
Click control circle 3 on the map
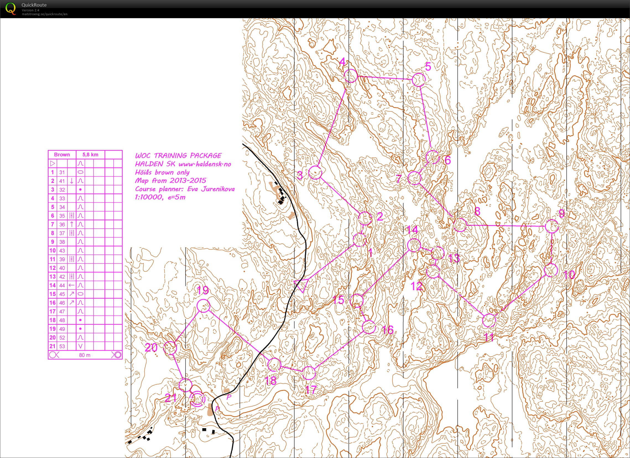[315, 173]
